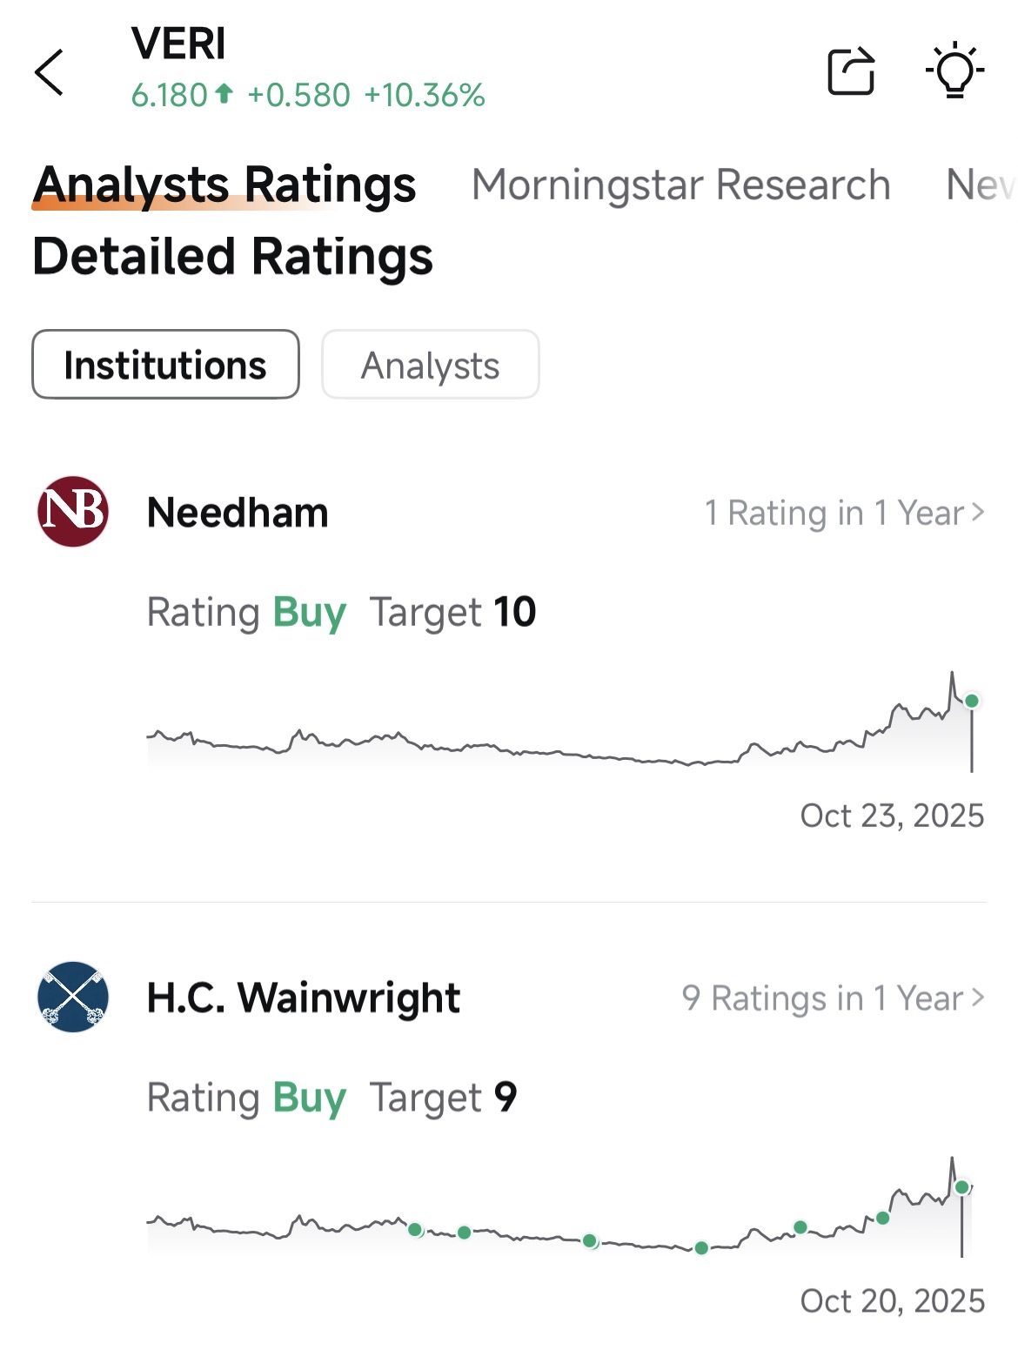Screen dimensions: 1018x1357
Task: Tap the green rating dot on Needham's chart
Action: pos(972,701)
